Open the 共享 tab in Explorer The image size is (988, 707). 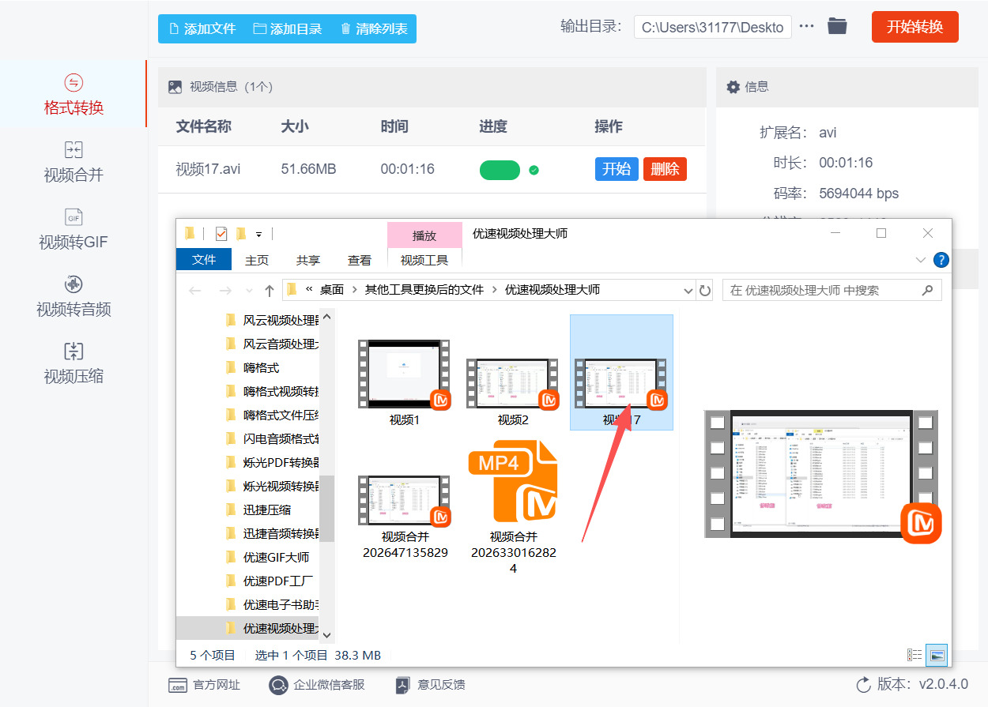[308, 260]
